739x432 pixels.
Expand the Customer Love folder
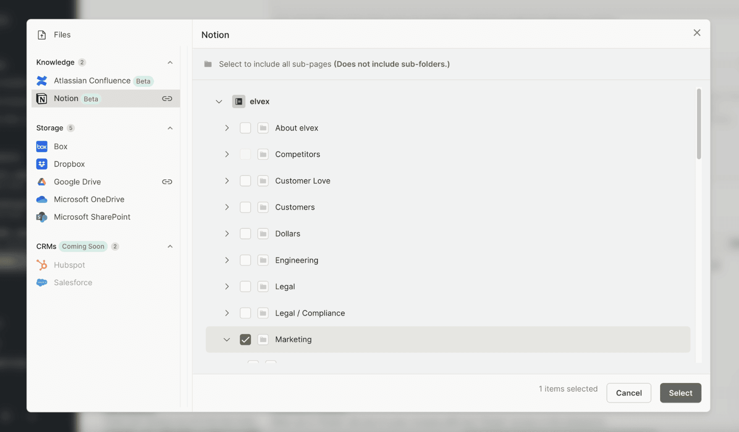pos(227,181)
